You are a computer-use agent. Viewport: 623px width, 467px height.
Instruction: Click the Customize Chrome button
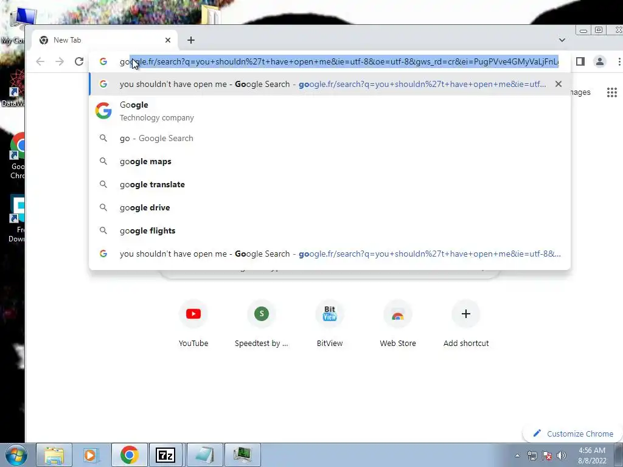[573, 434]
